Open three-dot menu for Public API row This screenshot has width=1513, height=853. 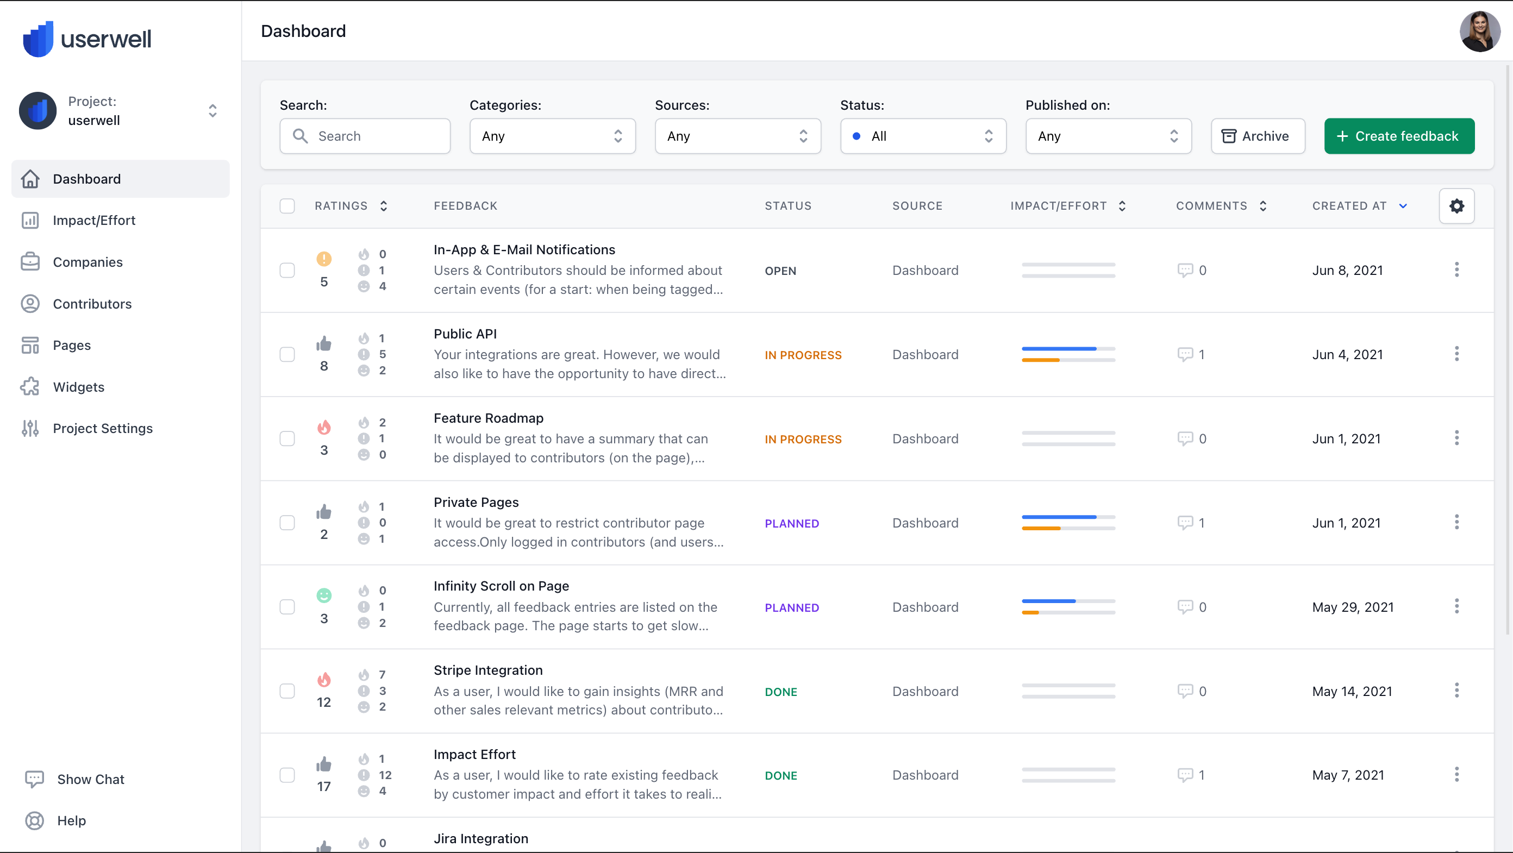pos(1456,354)
